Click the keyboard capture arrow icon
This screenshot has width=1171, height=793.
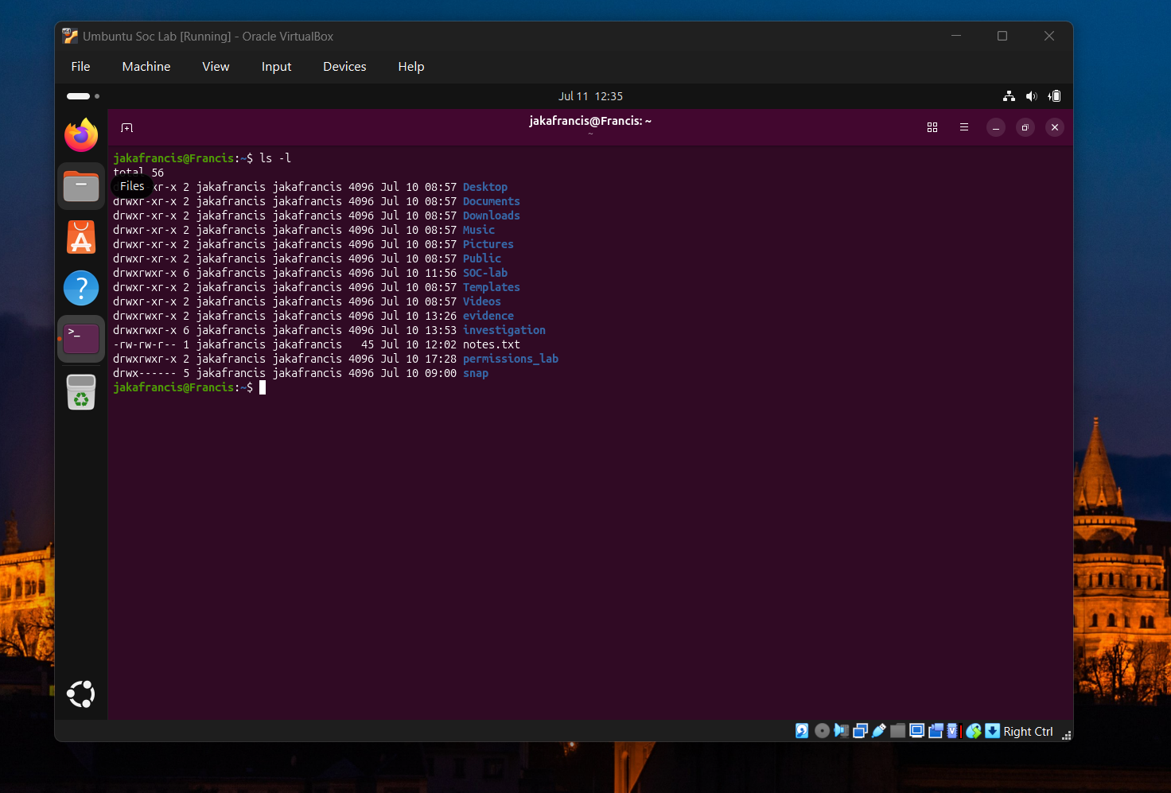[x=992, y=731]
